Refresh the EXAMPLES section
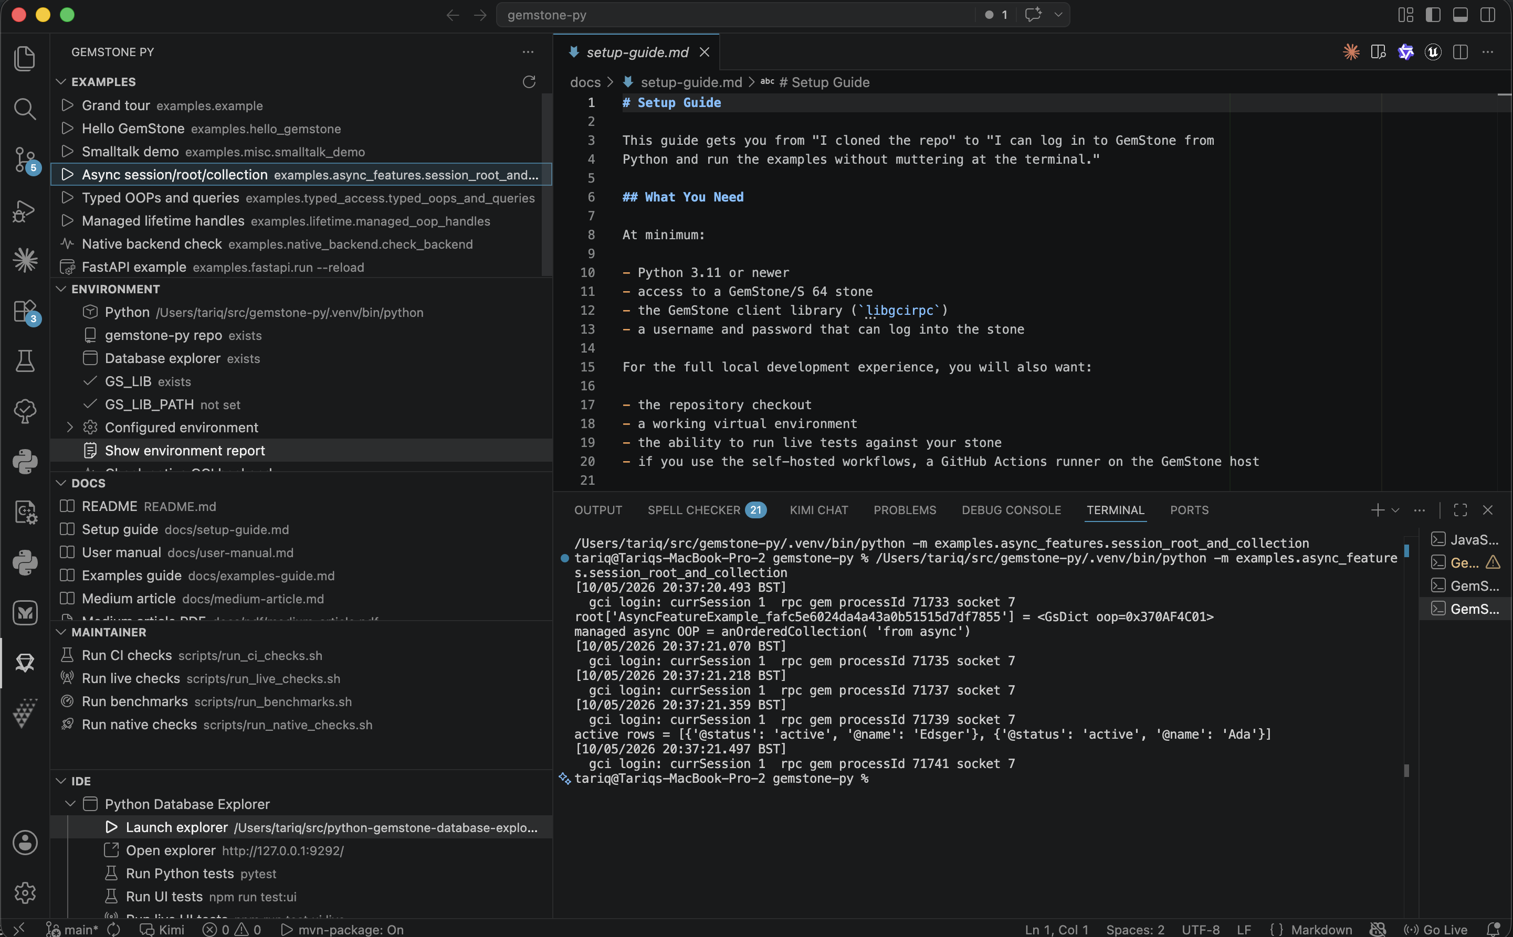 529,82
